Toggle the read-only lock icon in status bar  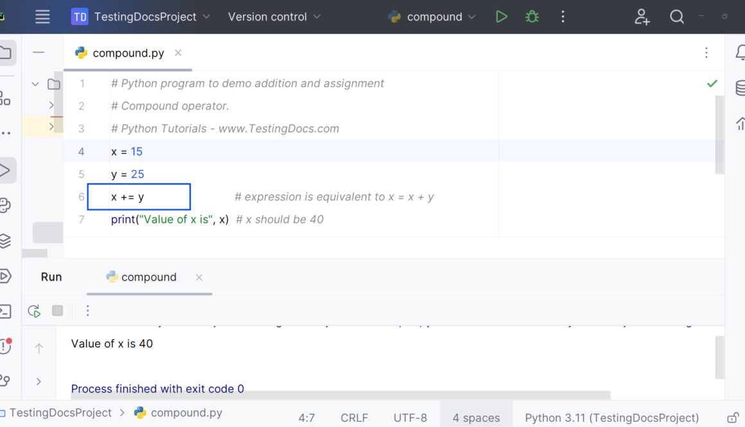tap(732, 417)
